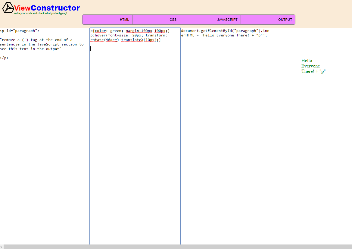This screenshot has width=352, height=249.
Task: Click the horizontal scrollbar track at bottom
Action: 178,247
